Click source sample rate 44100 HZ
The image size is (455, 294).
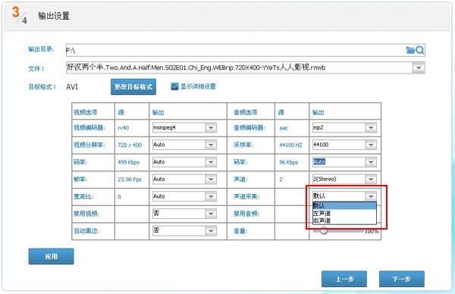point(290,145)
